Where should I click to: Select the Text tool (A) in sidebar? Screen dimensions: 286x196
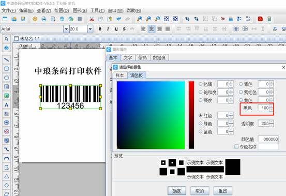coord(6,104)
